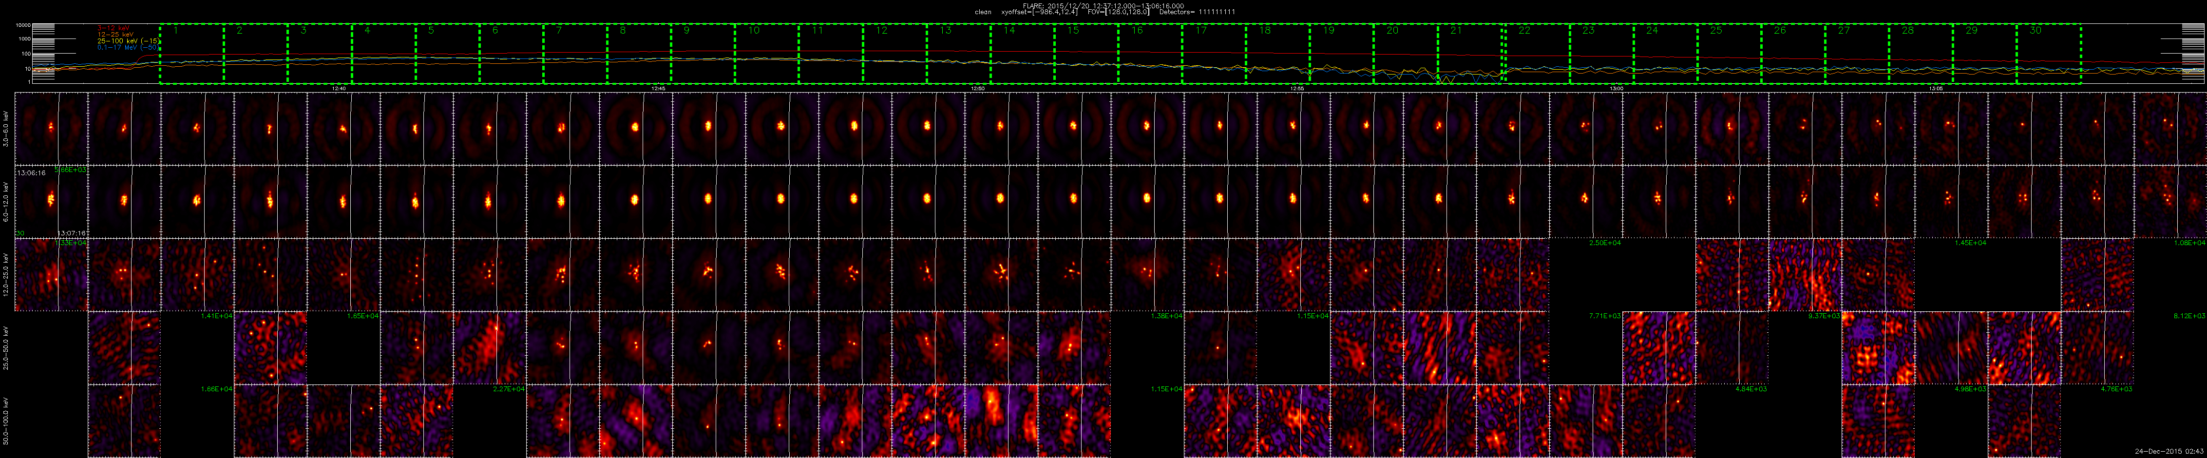Select time interval 9 on the lightcurve
Viewport: 2207px width, 458px height.
pos(703,53)
